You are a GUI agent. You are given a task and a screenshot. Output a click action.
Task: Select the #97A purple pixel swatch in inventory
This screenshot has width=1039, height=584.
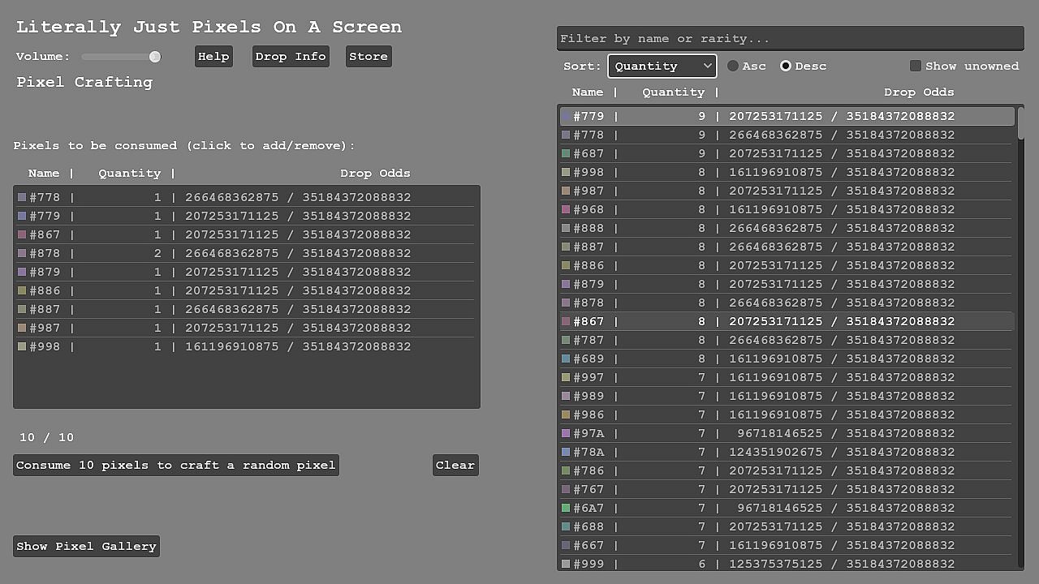[x=566, y=433]
